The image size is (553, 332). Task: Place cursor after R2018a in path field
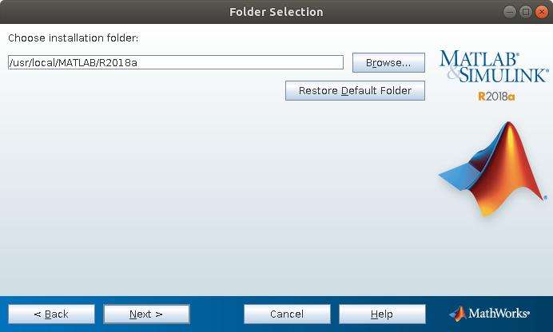[x=138, y=63]
